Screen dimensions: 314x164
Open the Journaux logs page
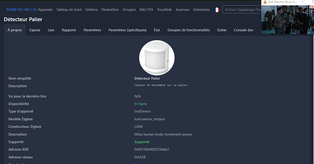click(182, 10)
